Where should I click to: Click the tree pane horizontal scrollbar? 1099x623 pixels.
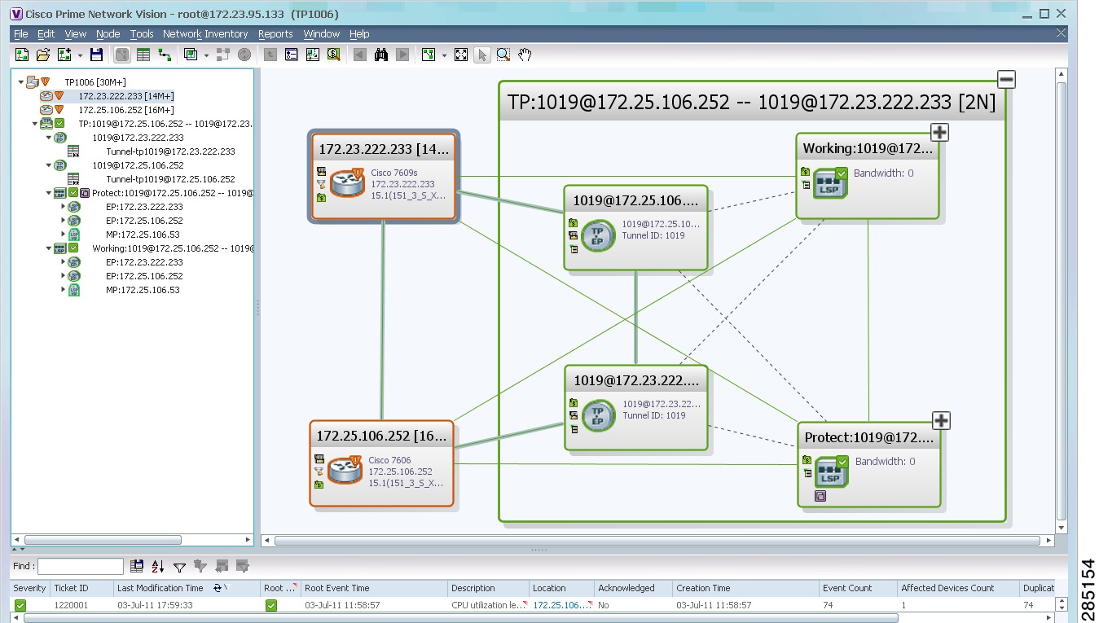point(103,540)
